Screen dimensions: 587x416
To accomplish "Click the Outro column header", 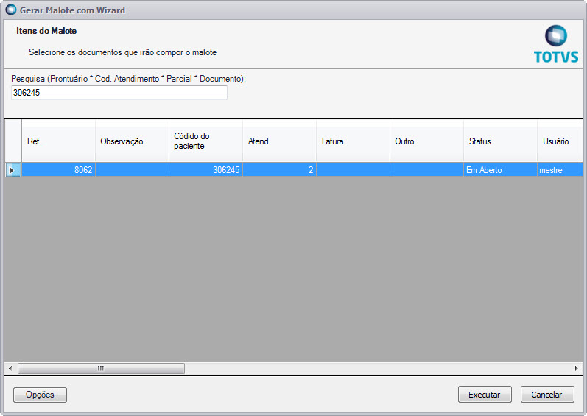I will [x=426, y=141].
